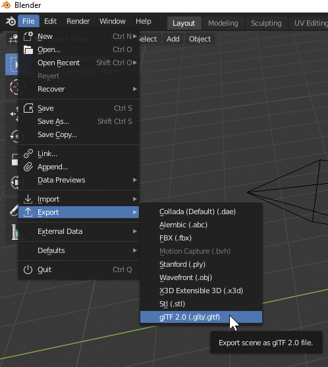Choose Save As... entry
The width and height of the screenshot is (328, 367).
[x=79, y=121]
